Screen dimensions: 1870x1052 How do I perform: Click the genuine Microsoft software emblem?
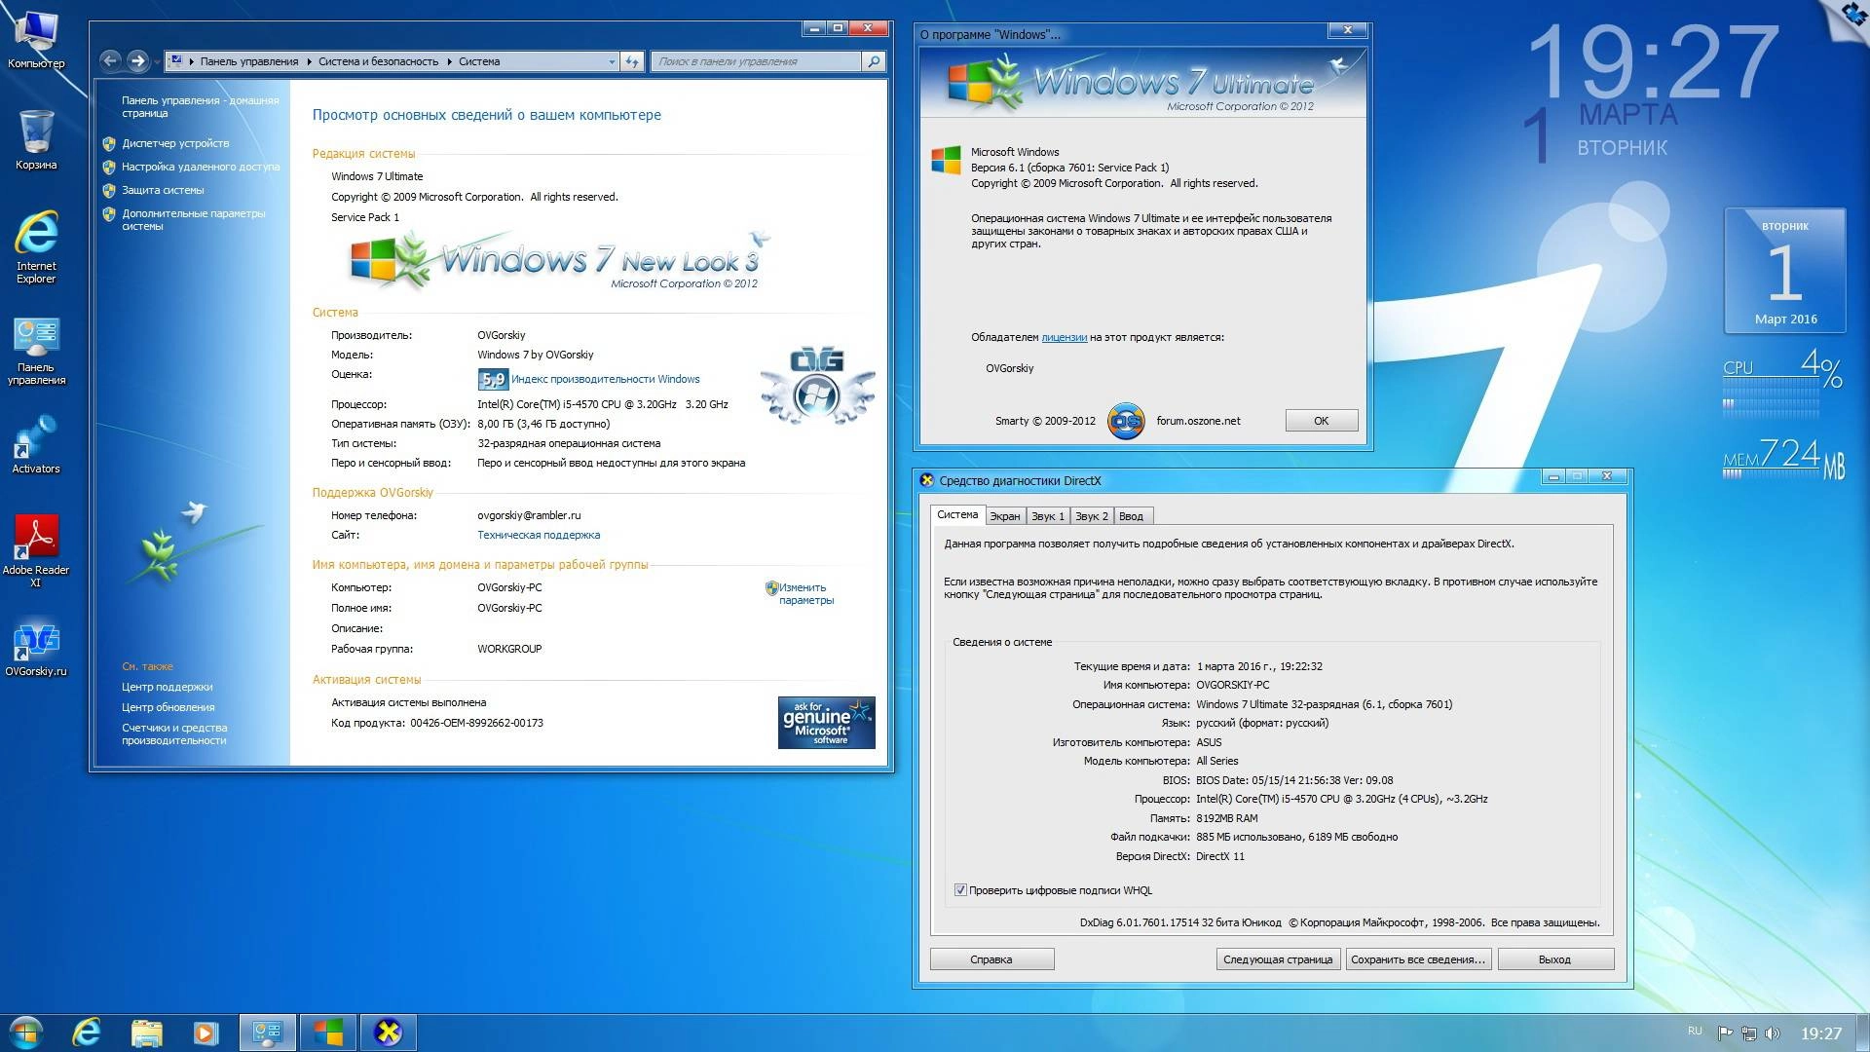click(826, 722)
